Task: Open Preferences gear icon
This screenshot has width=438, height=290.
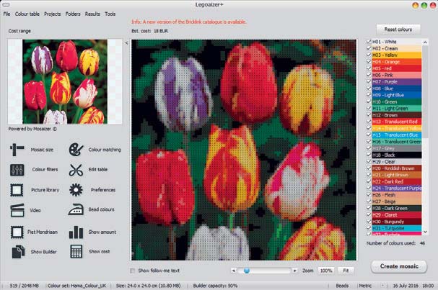Action: [x=76, y=190]
